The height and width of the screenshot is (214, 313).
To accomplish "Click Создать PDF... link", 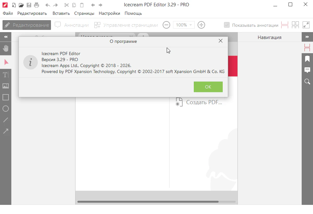I will tap(204, 102).
